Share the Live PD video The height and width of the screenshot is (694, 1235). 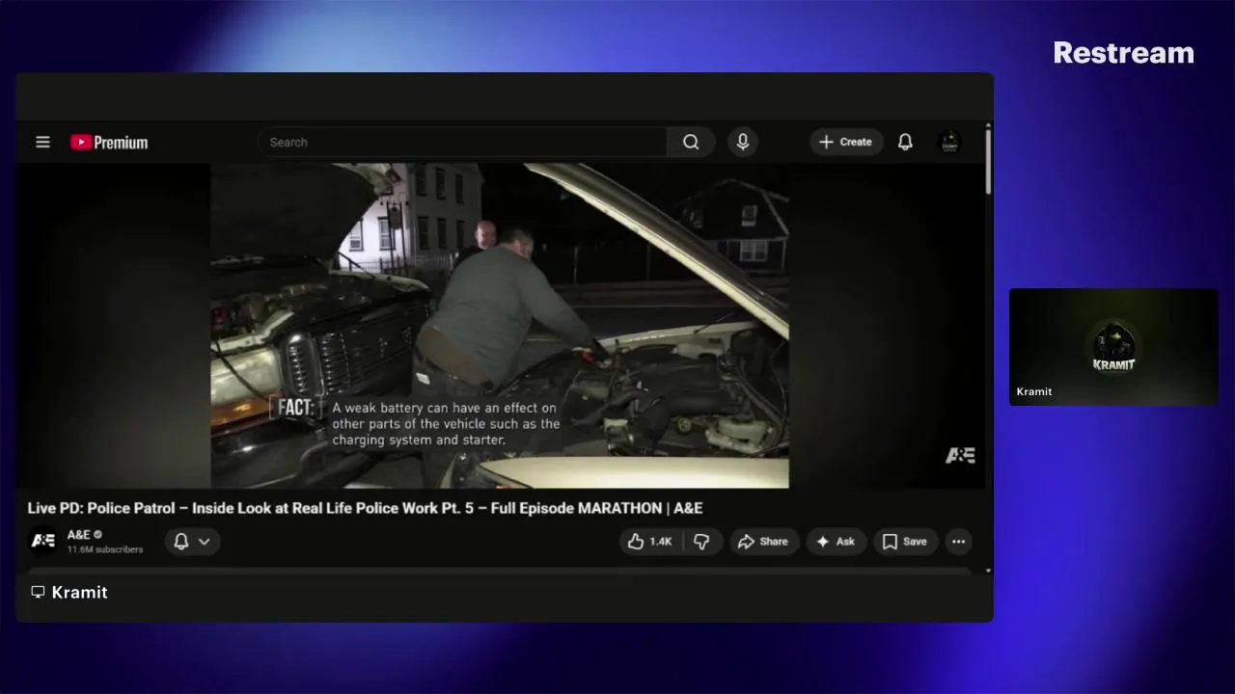point(763,542)
